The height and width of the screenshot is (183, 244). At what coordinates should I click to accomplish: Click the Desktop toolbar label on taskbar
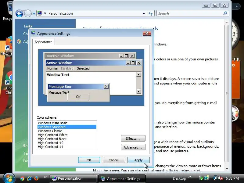(x=179, y=178)
